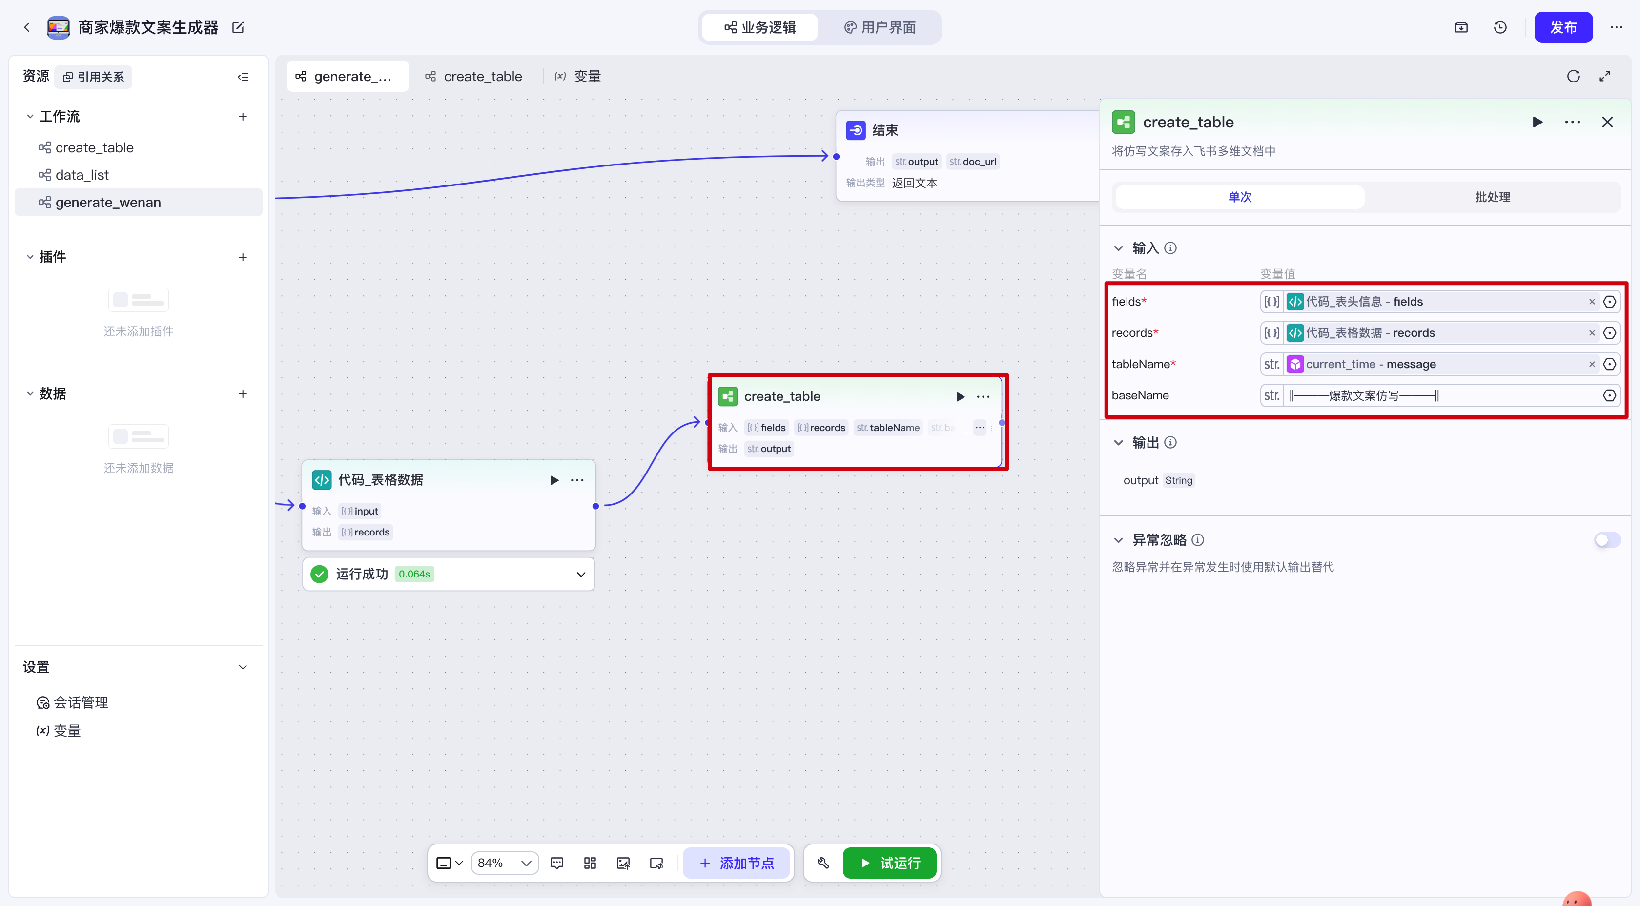Image resolution: width=1640 pixels, height=906 pixels.
Task: Select the 批处理 mode option
Action: click(x=1492, y=197)
